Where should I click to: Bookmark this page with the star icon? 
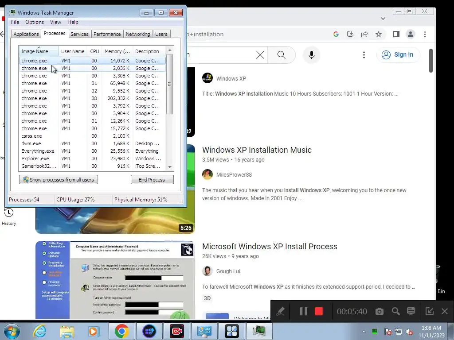379,34
